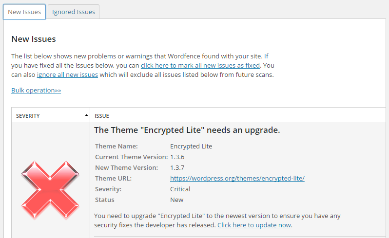Click the ignore all new issues link
The height and width of the screenshot is (238, 389).
67,74
